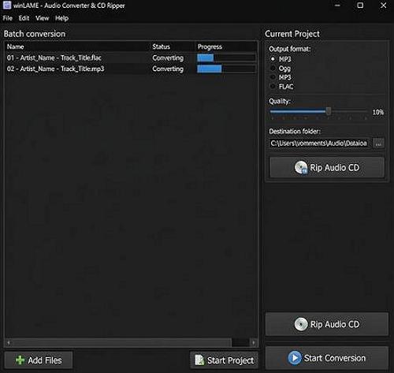The image size is (394, 373).
Task: Browse for destination folder with the ... button
Action: pyautogui.click(x=378, y=144)
